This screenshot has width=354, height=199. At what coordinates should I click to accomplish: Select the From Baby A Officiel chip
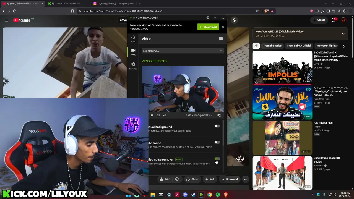coord(299,46)
